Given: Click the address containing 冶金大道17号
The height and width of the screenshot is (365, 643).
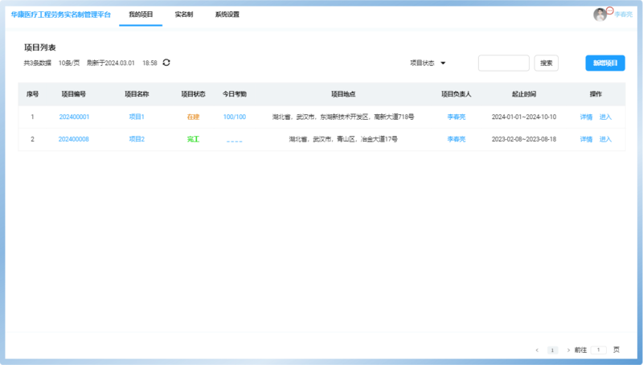Looking at the screenshot, I should 343,139.
